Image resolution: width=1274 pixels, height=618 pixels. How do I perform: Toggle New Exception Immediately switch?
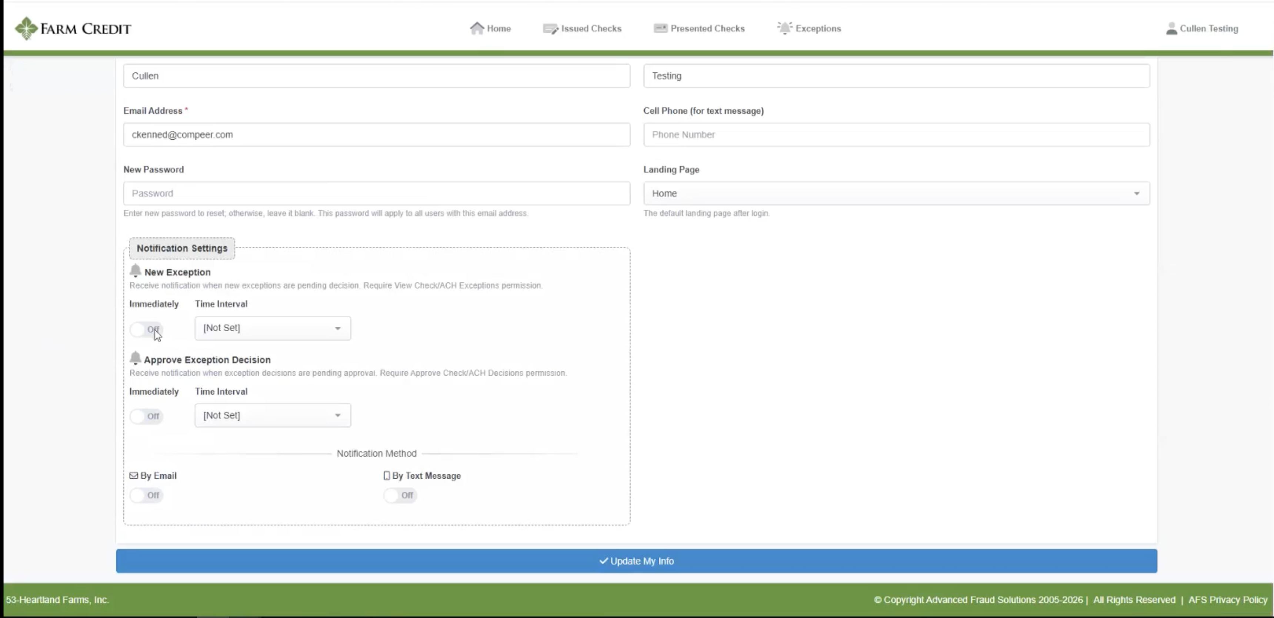point(146,329)
